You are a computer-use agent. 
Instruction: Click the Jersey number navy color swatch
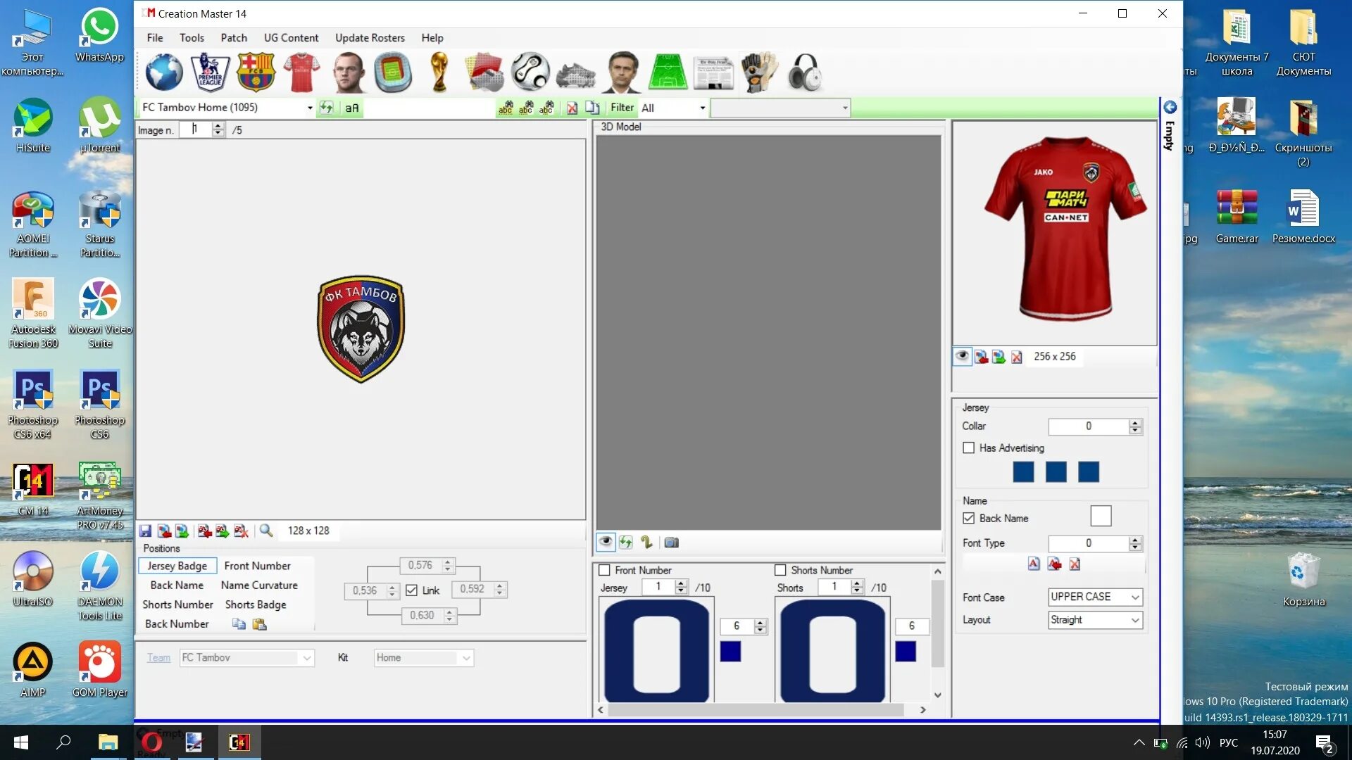pyautogui.click(x=730, y=652)
